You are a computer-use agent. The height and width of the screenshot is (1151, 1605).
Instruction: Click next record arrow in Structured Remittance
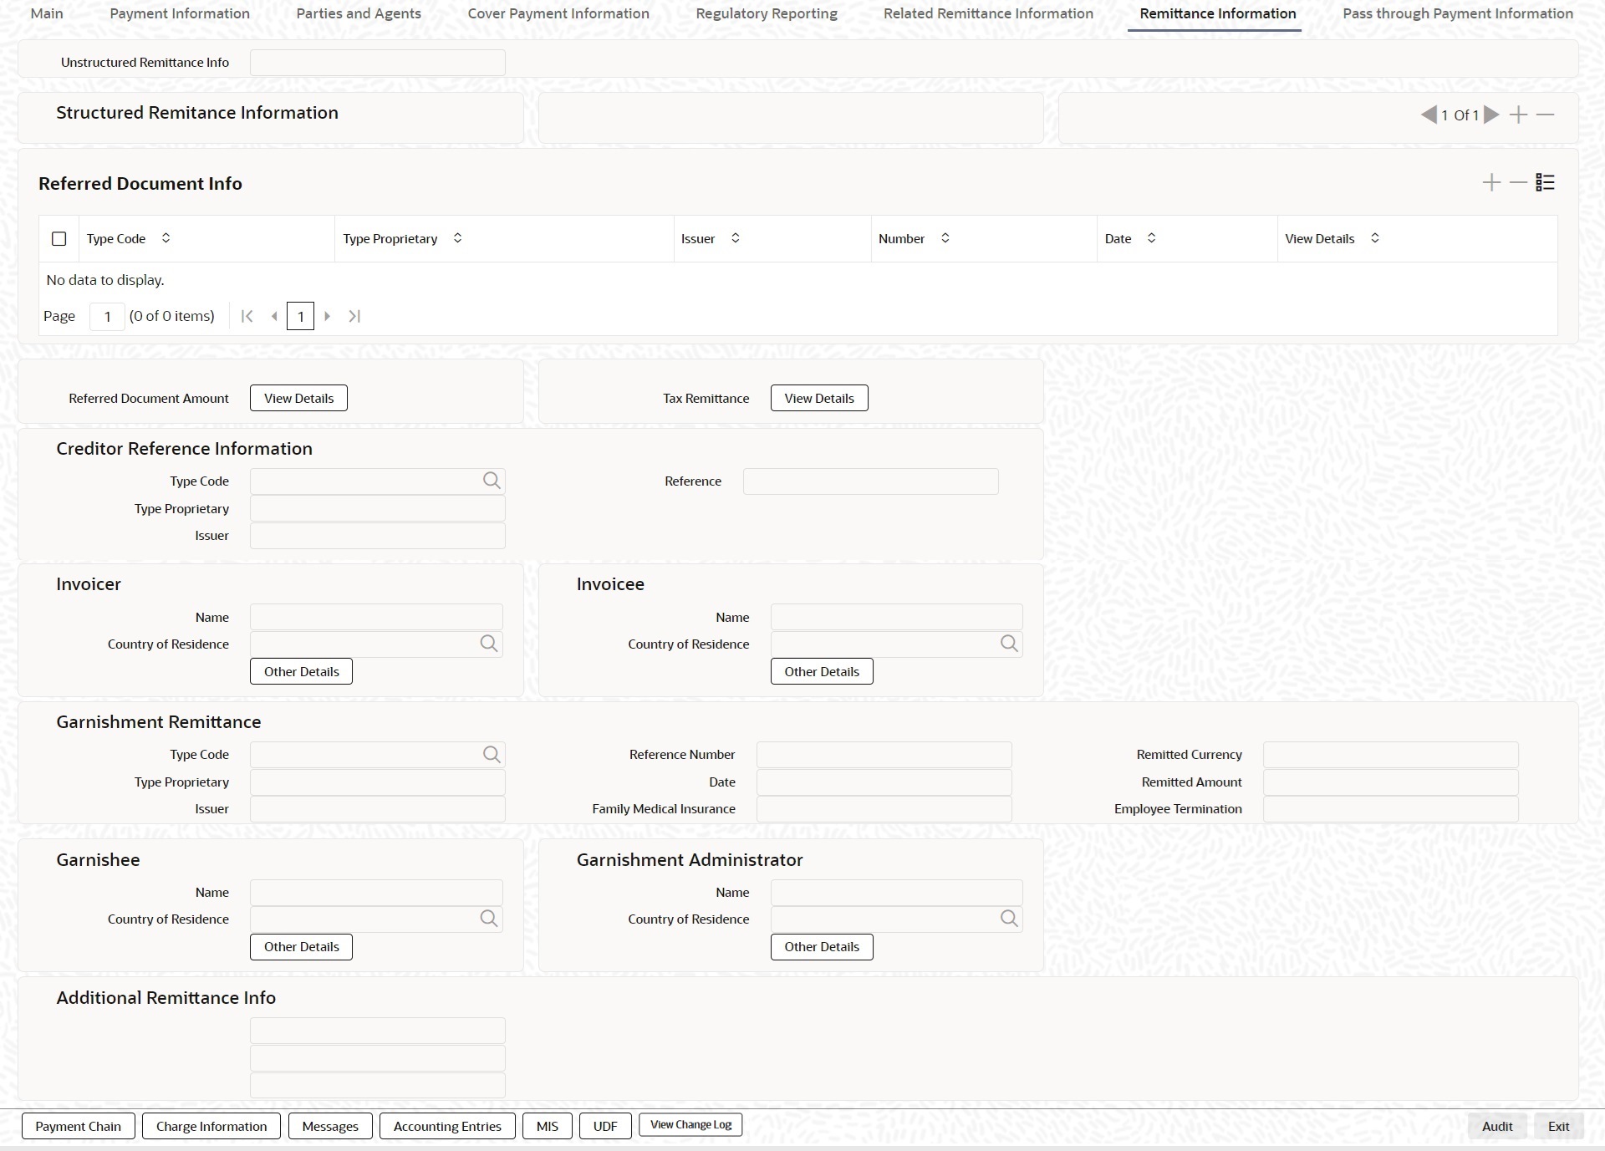(x=1492, y=115)
